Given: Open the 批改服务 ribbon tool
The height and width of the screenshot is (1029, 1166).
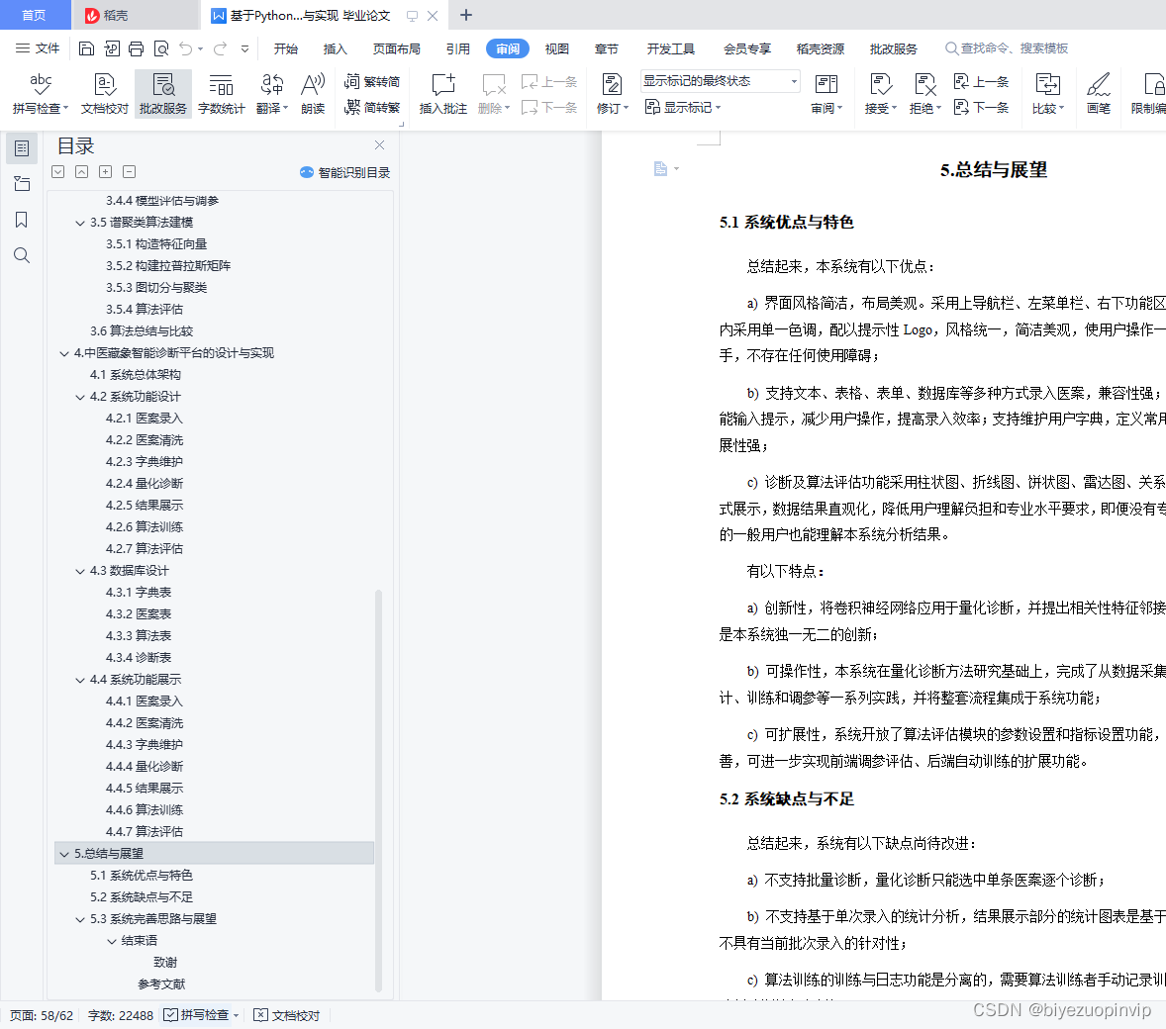Looking at the screenshot, I should [163, 94].
